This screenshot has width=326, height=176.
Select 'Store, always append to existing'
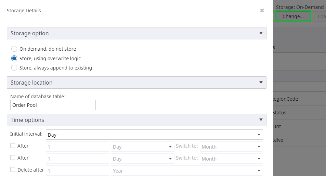(14, 68)
